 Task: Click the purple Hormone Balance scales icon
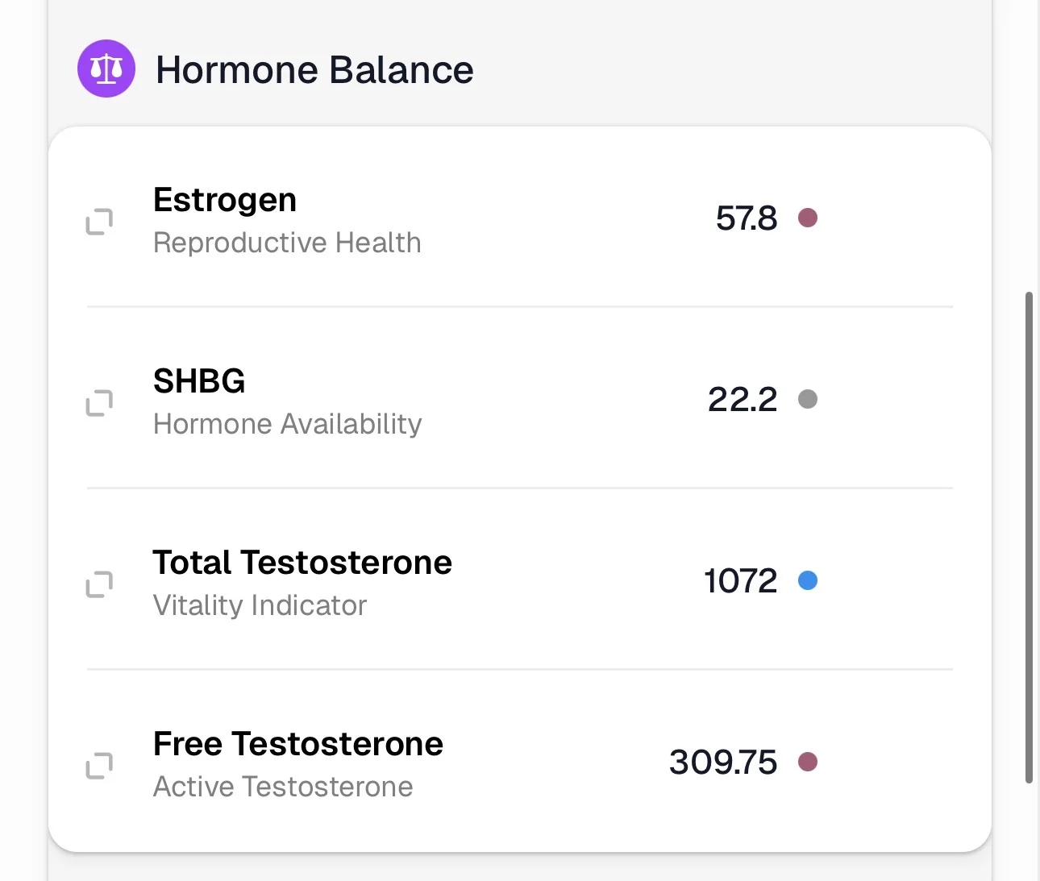tap(106, 69)
